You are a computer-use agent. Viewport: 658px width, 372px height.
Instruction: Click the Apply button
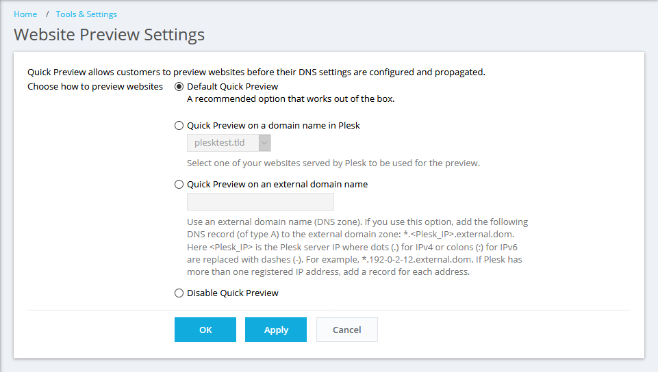[276, 330]
